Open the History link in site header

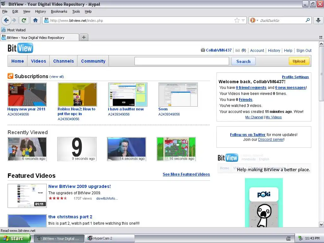(274, 50)
